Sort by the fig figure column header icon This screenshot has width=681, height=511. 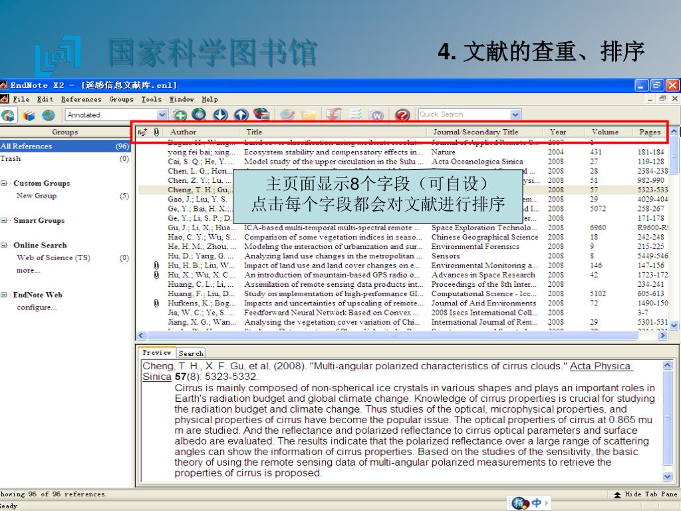pos(142,132)
